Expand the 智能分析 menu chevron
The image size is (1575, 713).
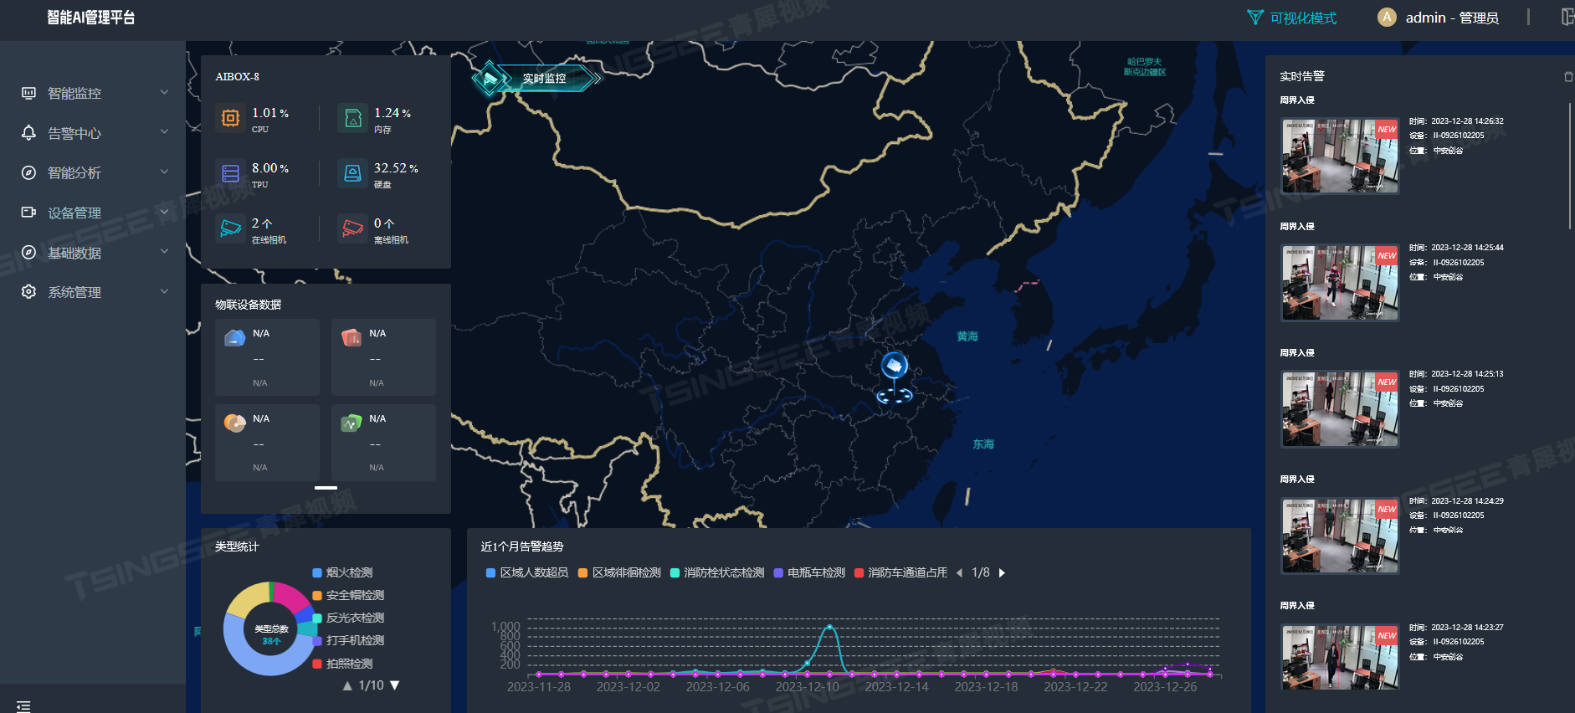(x=164, y=172)
